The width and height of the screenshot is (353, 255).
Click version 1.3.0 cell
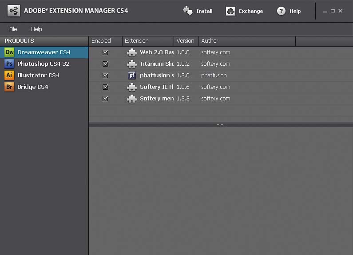pos(183,75)
